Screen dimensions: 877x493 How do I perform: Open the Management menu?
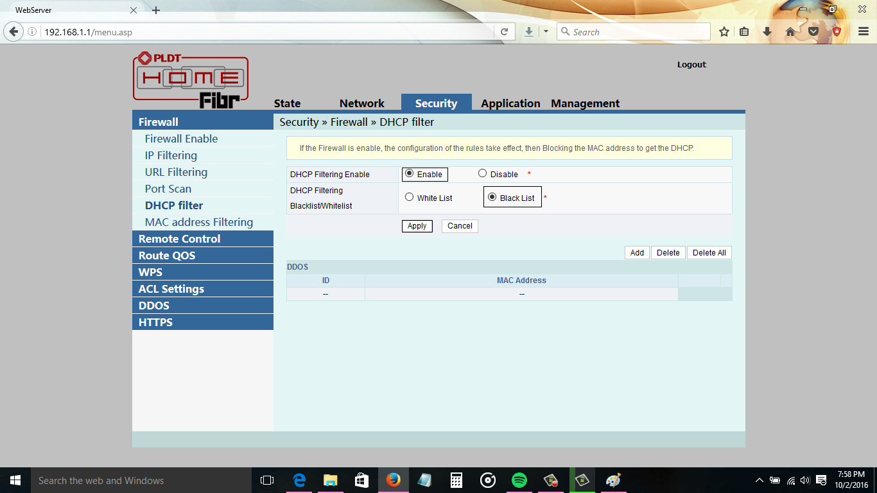(584, 103)
